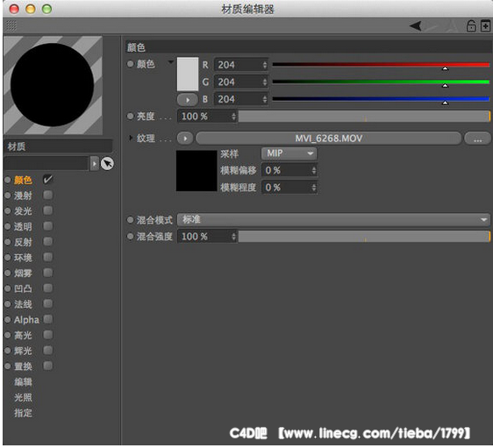Click the new window plus icon
Image resolution: width=493 pixels, height=448 pixels.
click(x=485, y=26)
